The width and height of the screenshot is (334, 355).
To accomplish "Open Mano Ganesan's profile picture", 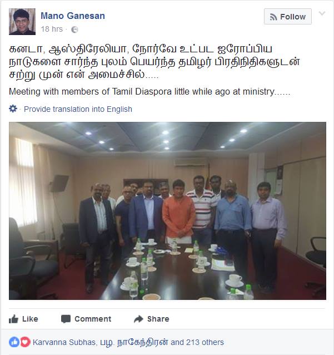I will coord(22,22).
